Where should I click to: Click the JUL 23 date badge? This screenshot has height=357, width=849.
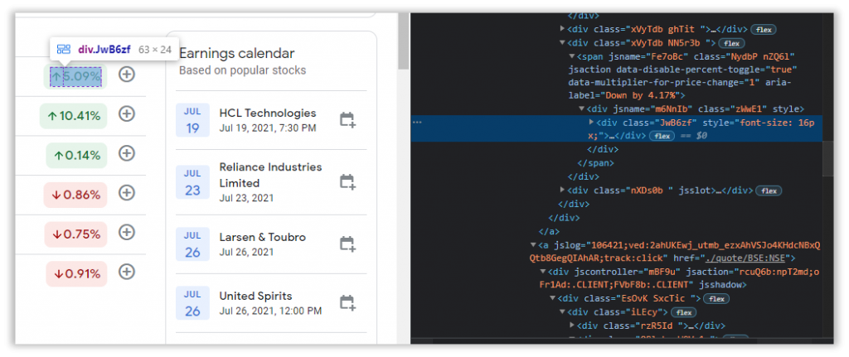pos(192,182)
